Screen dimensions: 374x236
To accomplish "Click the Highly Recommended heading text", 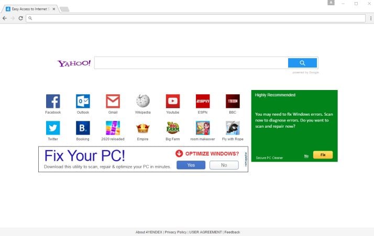I will (275, 95).
